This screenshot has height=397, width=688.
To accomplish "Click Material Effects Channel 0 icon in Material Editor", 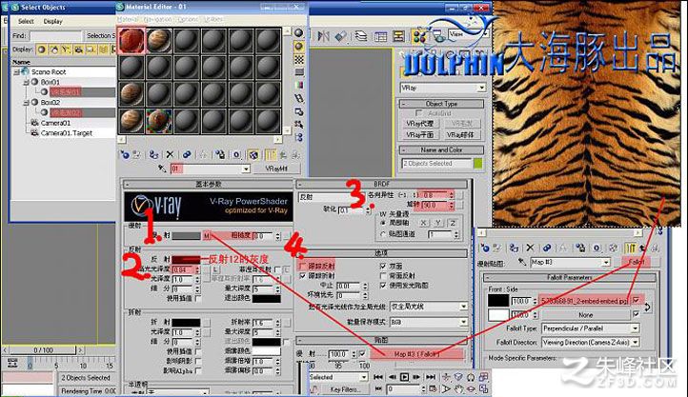I will click(x=236, y=154).
